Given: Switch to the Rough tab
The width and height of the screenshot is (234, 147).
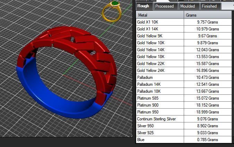Looking at the screenshot, I should pyautogui.click(x=145, y=6).
